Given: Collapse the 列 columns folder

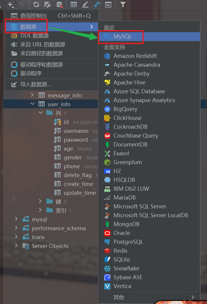Looking at the screenshot, I should [40, 113].
